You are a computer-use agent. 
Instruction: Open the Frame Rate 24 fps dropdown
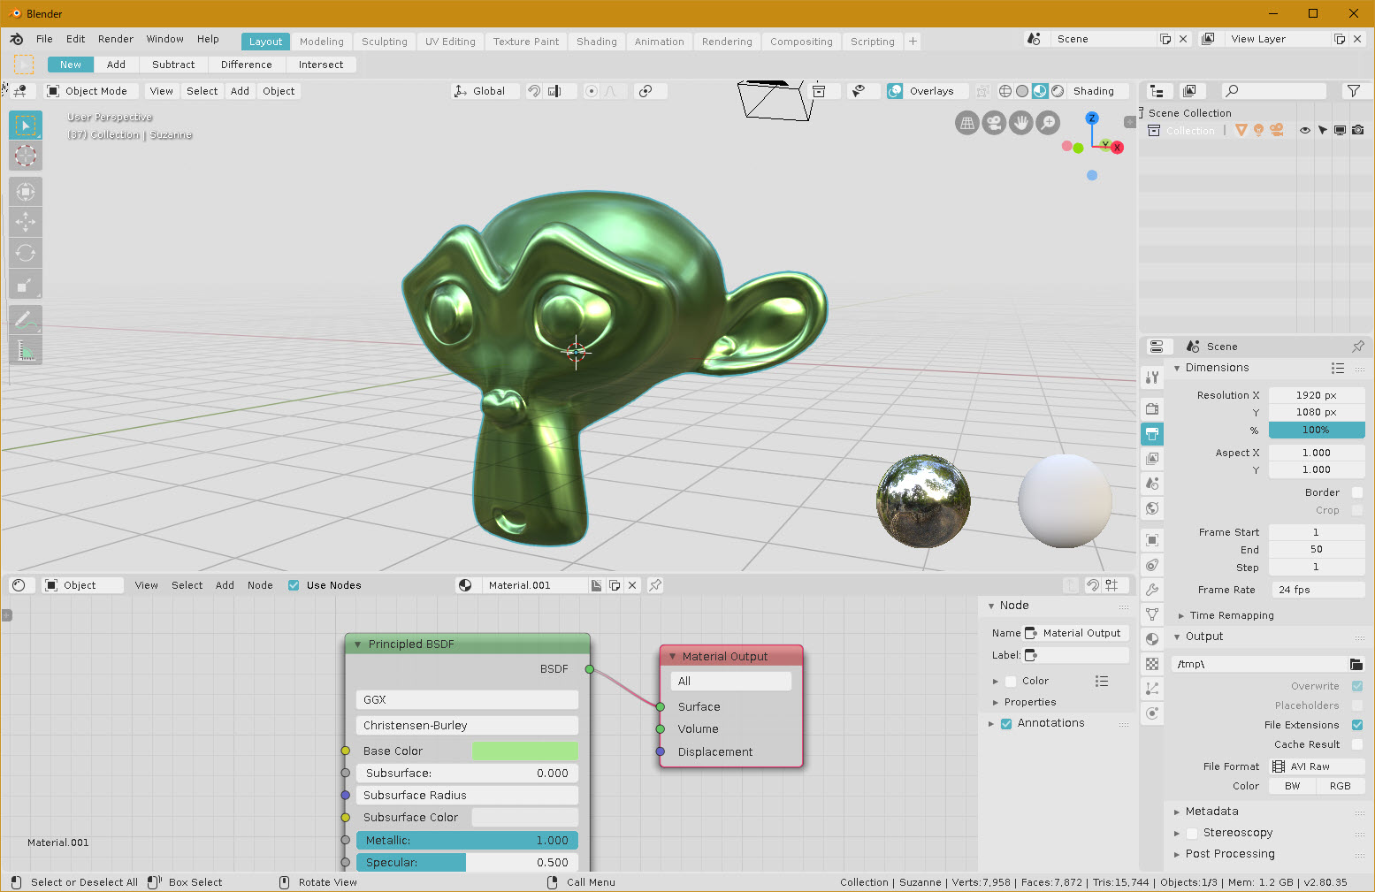(1317, 590)
